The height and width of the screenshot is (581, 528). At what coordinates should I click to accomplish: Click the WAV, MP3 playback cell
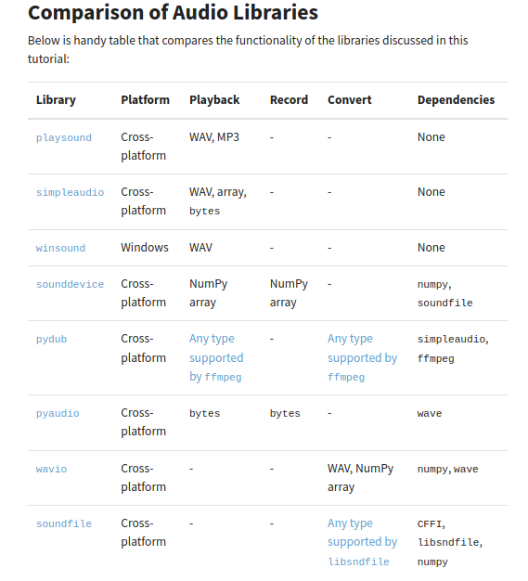tap(214, 137)
